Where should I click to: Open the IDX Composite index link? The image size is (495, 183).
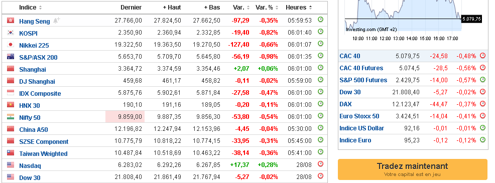tap(40, 93)
